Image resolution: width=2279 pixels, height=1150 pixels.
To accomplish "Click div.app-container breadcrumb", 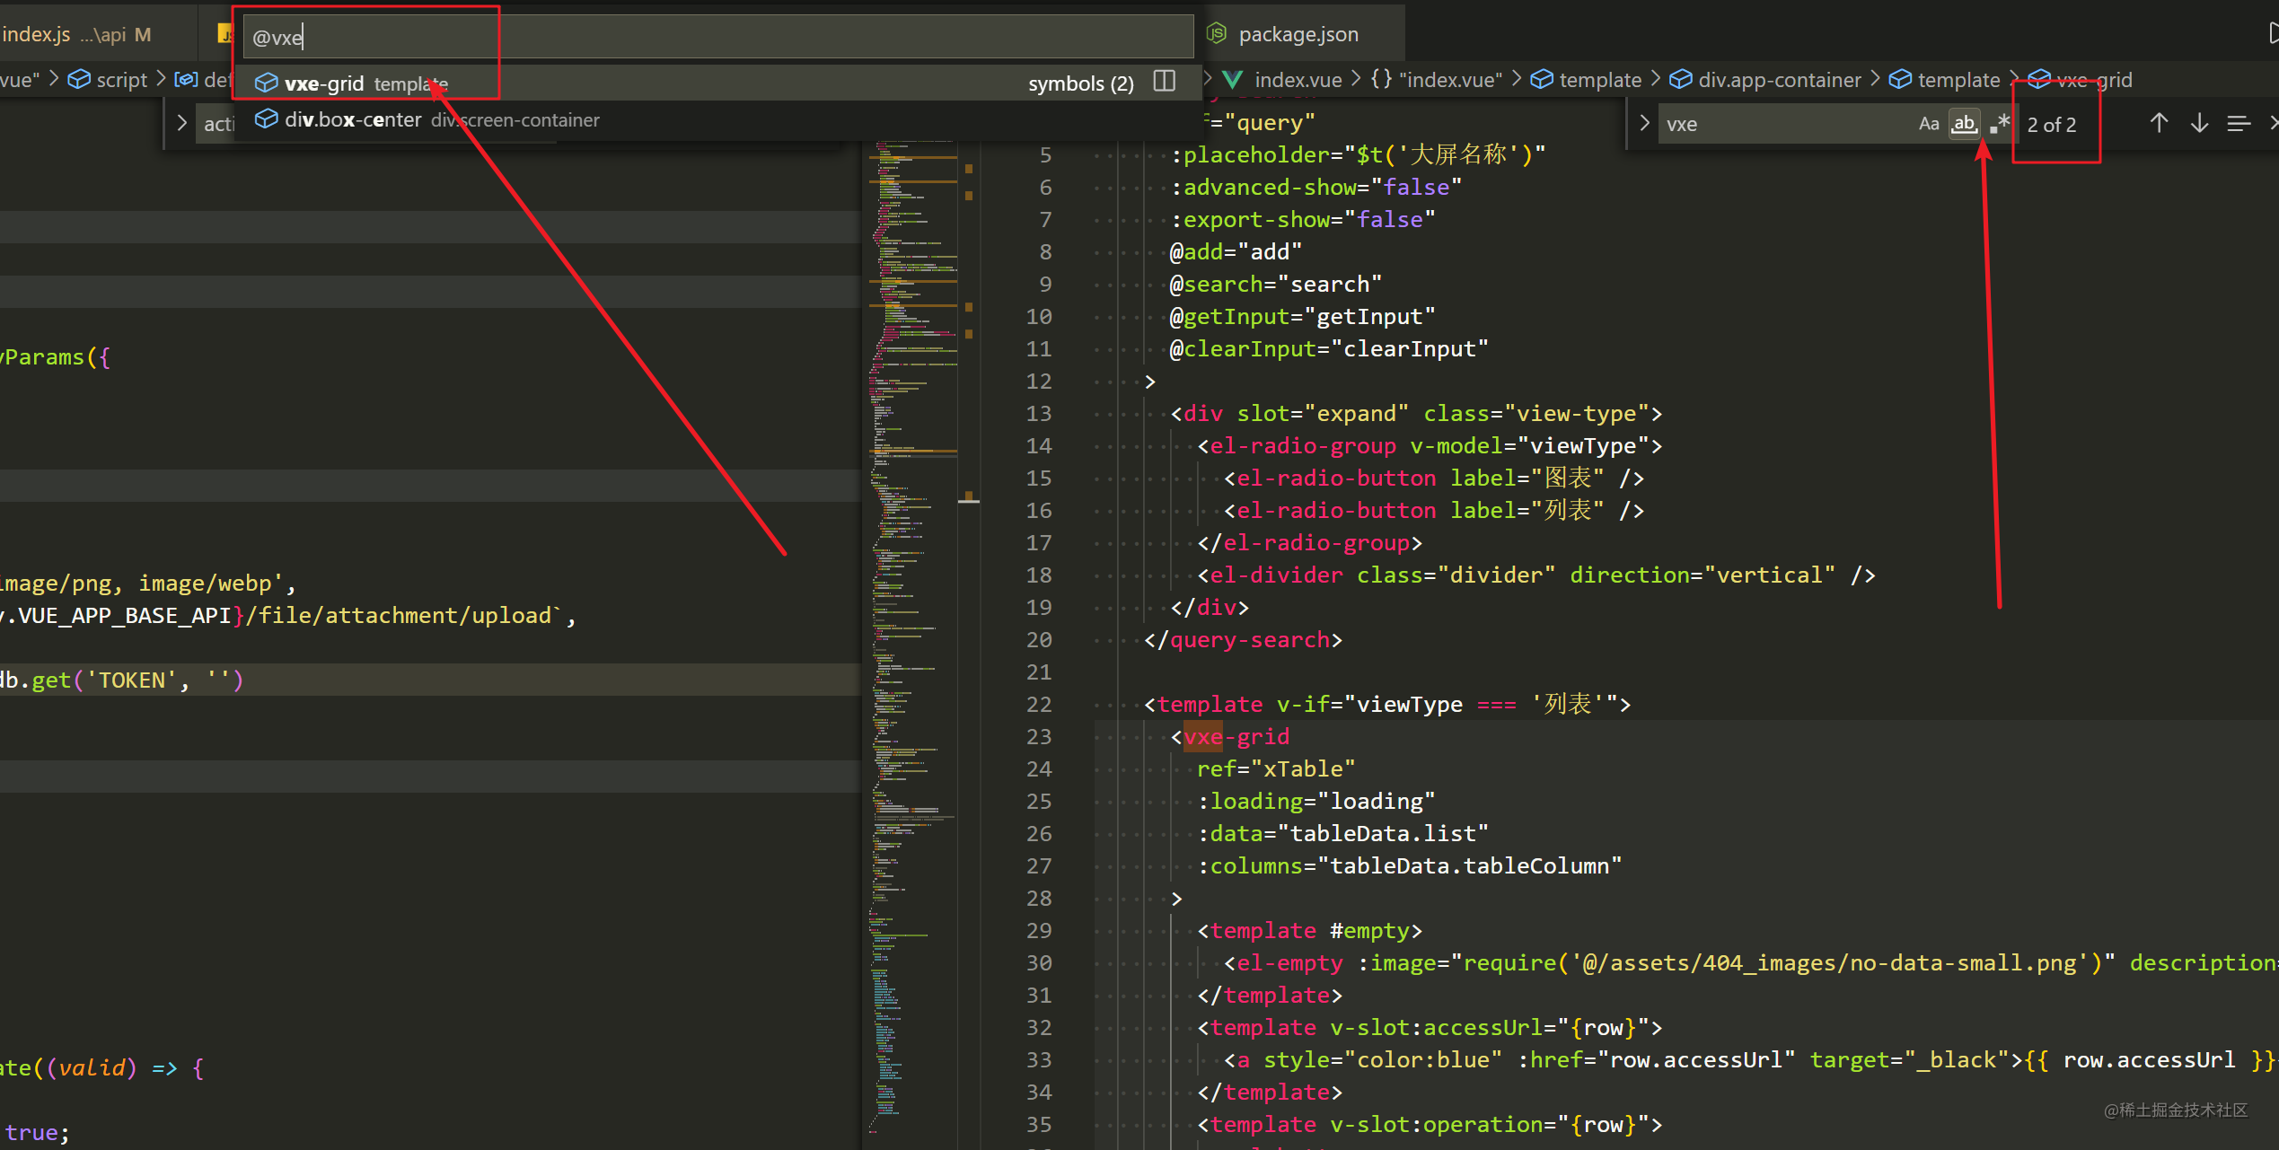I will tap(1779, 80).
